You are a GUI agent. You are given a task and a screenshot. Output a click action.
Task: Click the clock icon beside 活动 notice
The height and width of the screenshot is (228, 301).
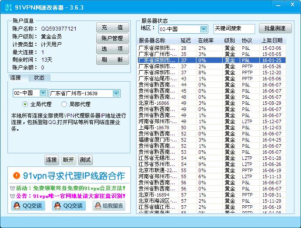pos(12,188)
